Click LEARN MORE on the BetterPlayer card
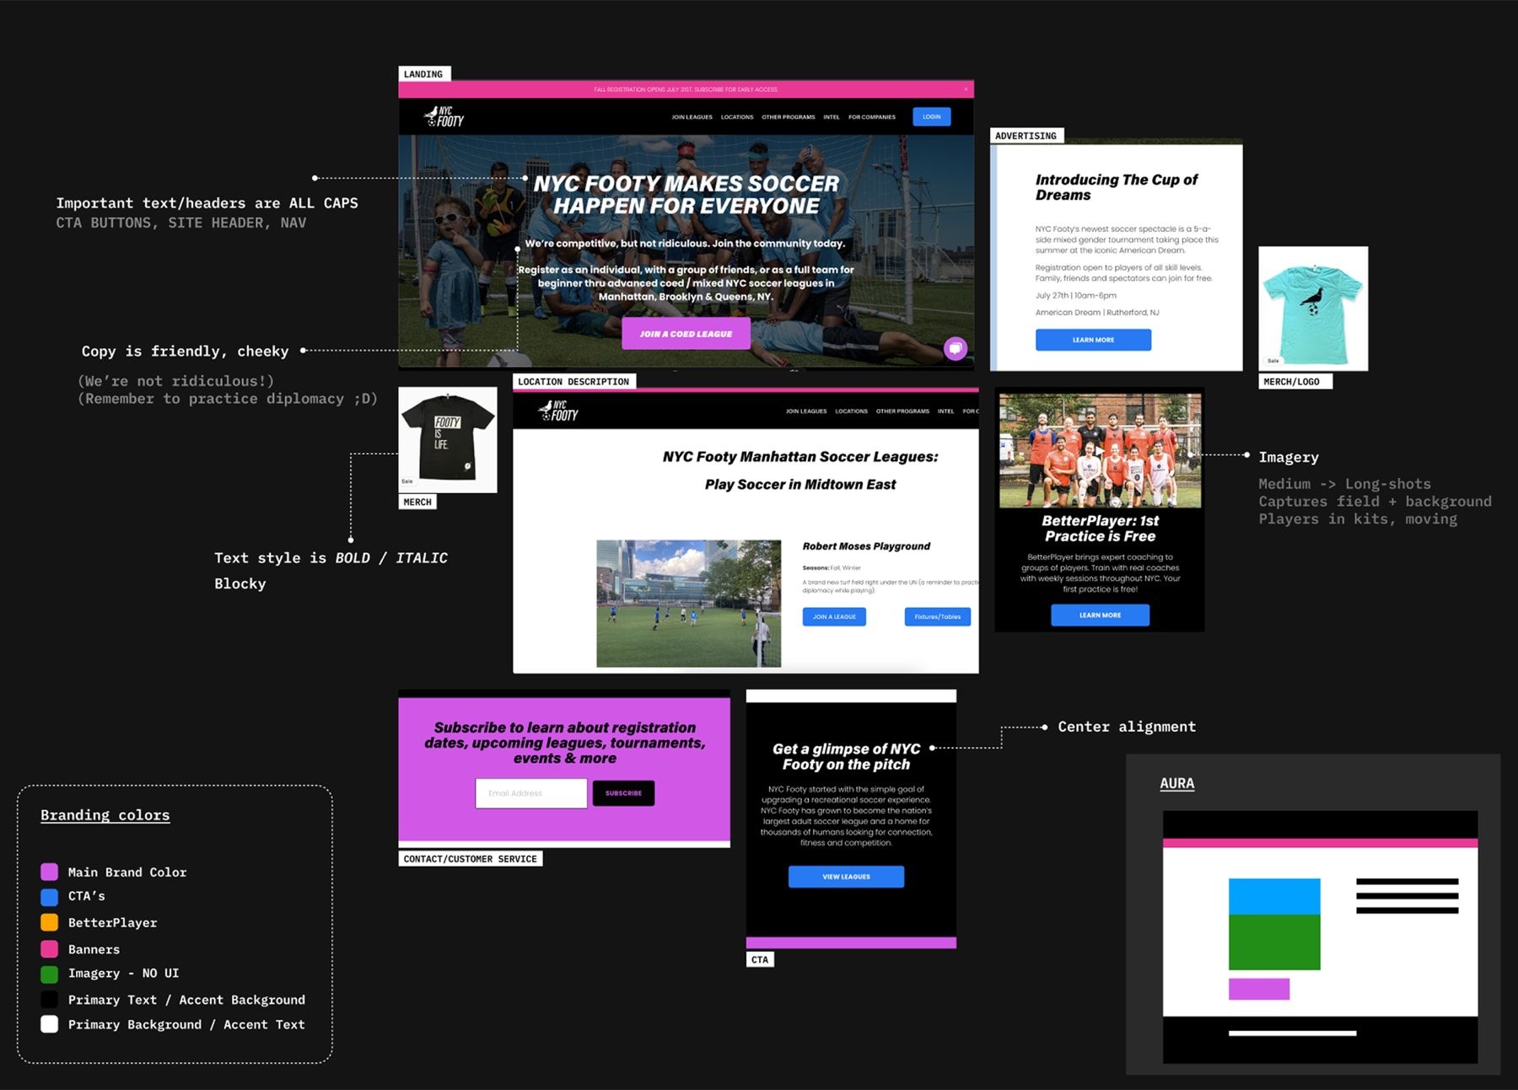Screen dimensions: 1518x1090 point(1100,615)
